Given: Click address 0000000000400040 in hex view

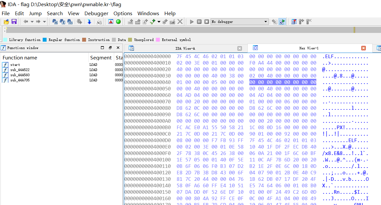Looking at the screenshot, I should tap(147, 82).
